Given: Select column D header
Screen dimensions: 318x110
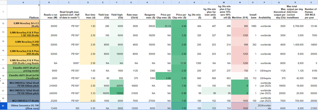Looking at the screenshot, I should 88,2.
